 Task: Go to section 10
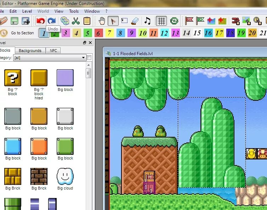click(142, 33)
